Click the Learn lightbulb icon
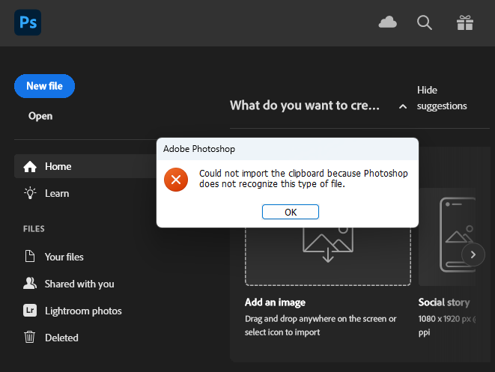Viewport: 495px width, 372px height. point(30,193)
